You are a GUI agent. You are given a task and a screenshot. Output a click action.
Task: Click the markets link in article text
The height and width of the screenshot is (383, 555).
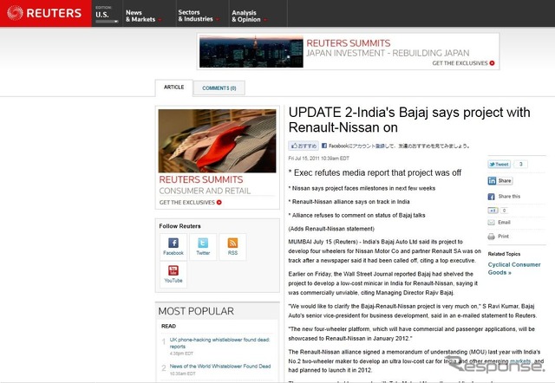520,361
